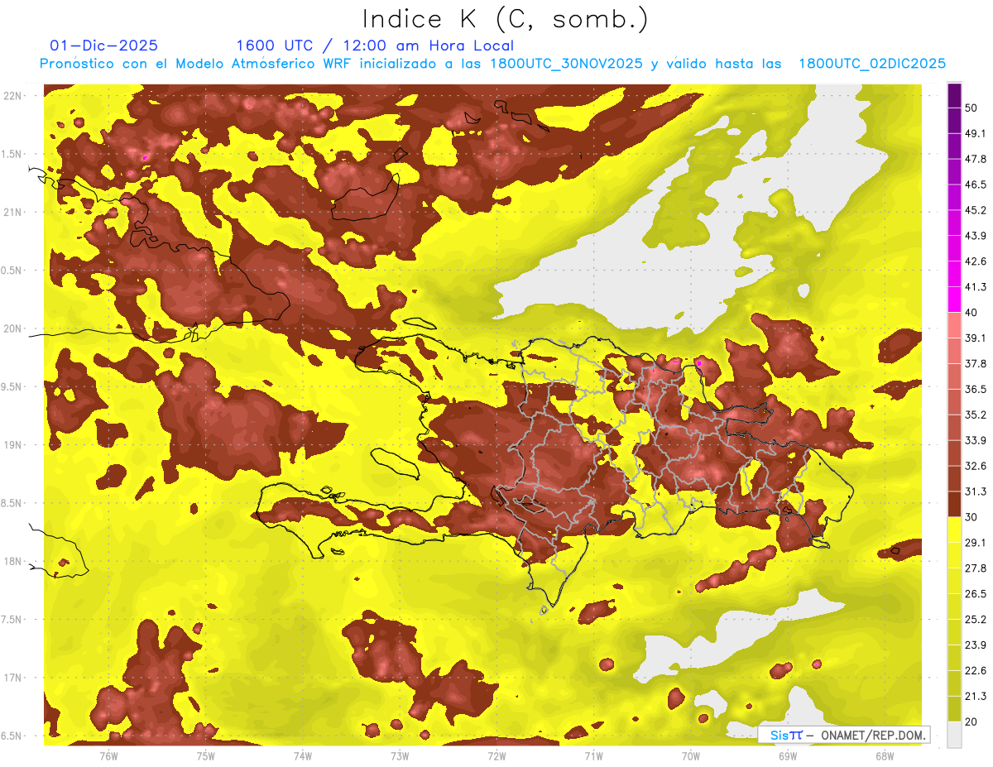This screenshot has width=993, height=767.
Task: Click the colorbar value '35.2'
Action: pos(976,415)
